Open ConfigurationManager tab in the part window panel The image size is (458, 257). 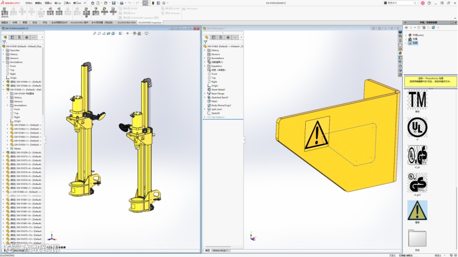(x=221, y=37)
